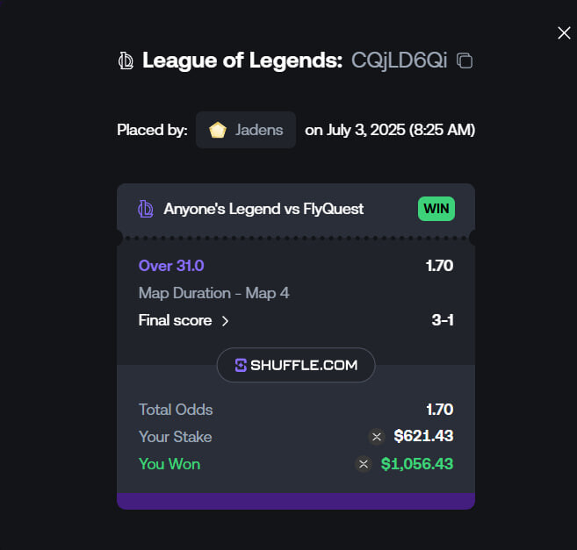
Task: Click the 3-1 final score value
Action: point(443,320)
